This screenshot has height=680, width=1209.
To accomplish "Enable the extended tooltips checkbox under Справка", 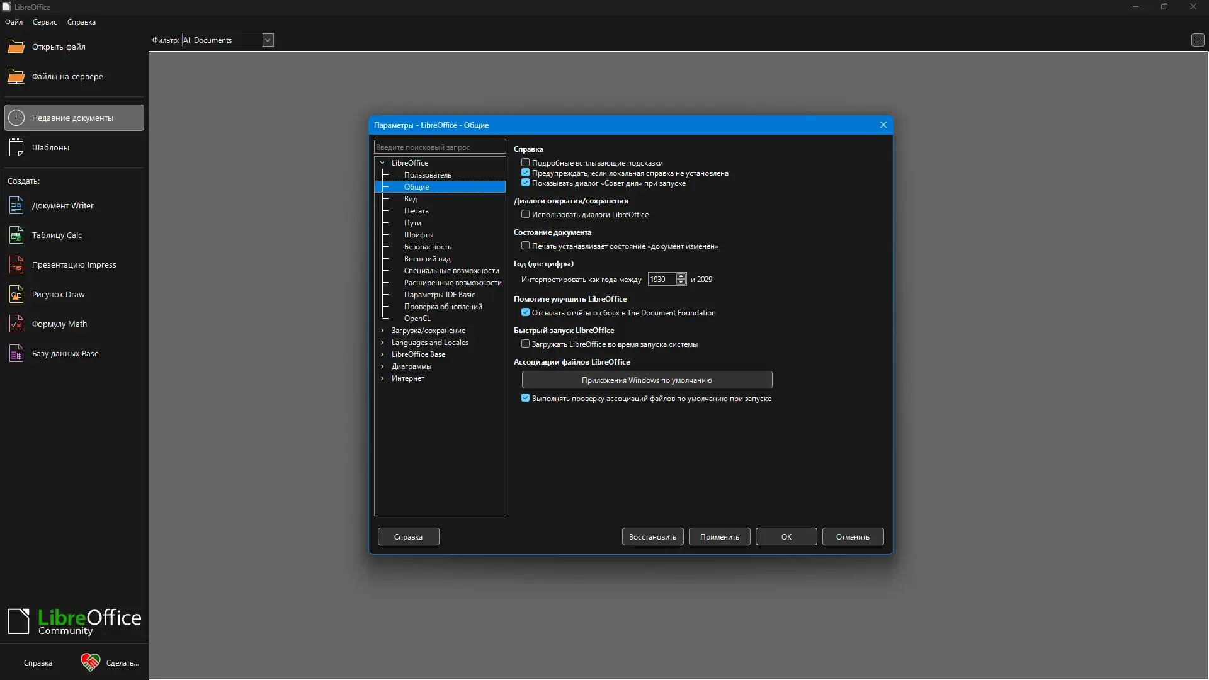I will [x=525, y=162].
